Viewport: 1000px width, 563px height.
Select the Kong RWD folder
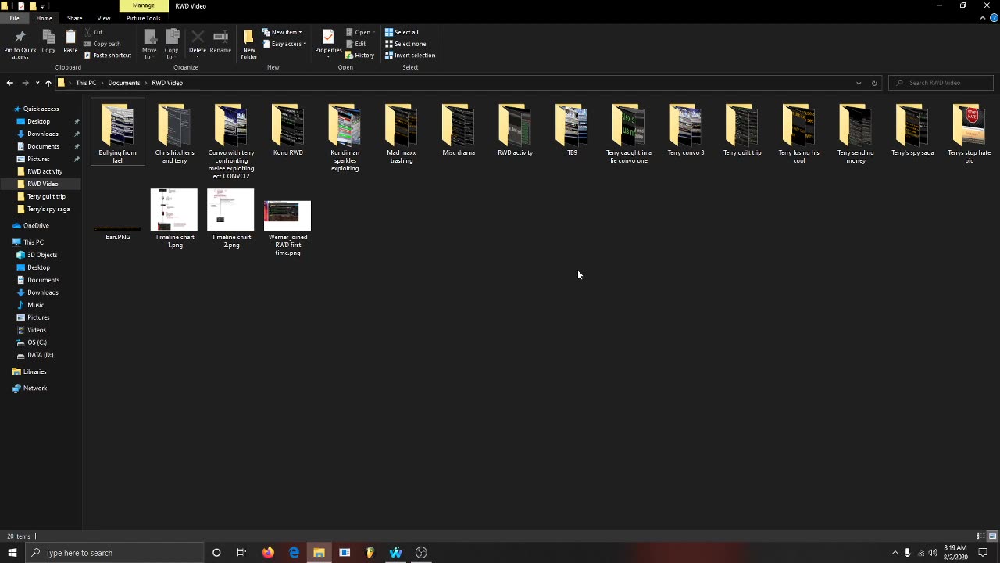point(287,129)
